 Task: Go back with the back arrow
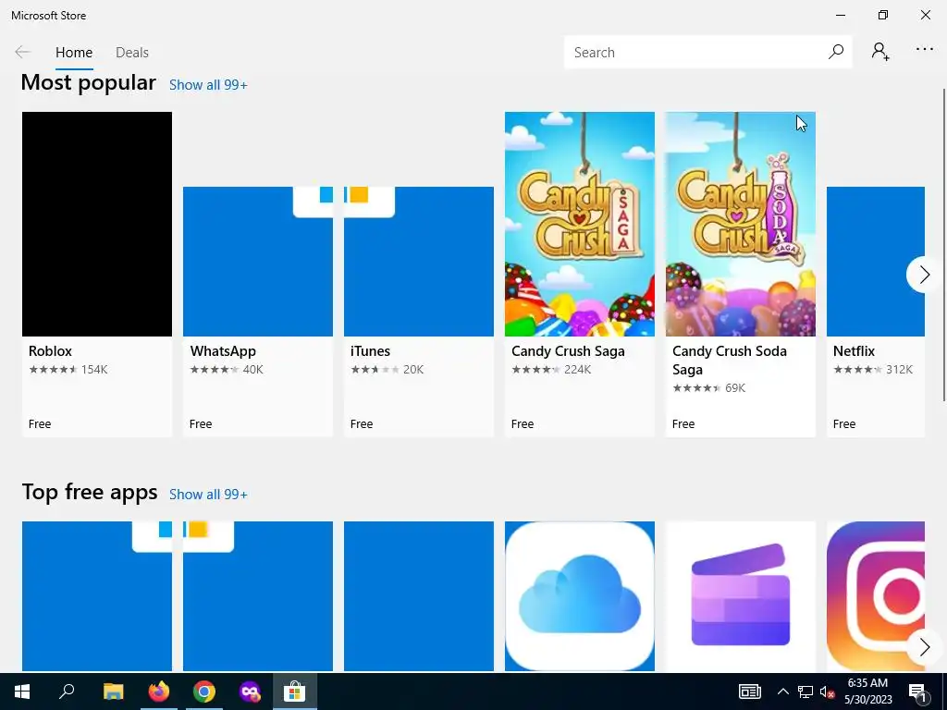tap(22, 52)
